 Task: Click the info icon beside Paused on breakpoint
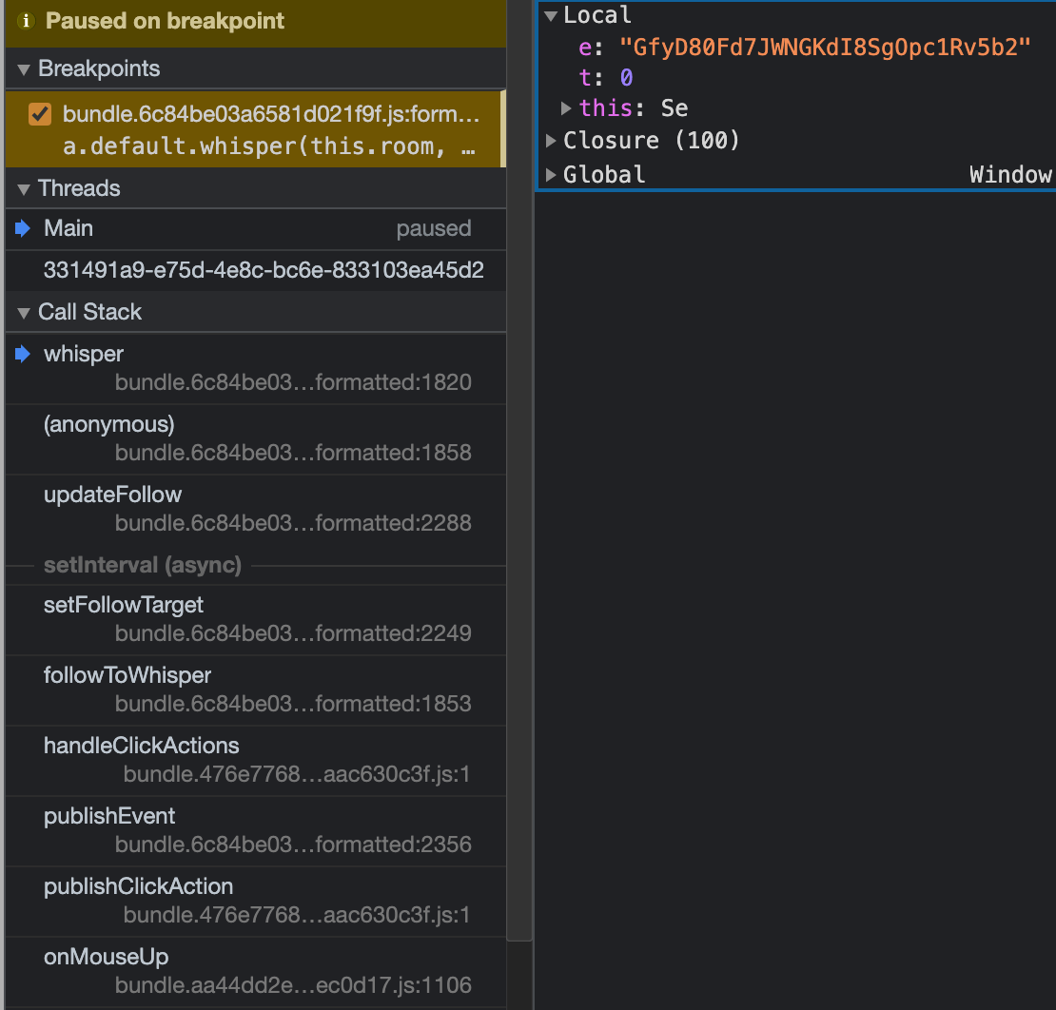coord(27,21)
